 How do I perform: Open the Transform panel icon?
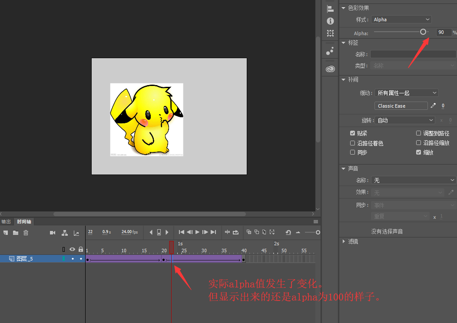coord(330,33)
